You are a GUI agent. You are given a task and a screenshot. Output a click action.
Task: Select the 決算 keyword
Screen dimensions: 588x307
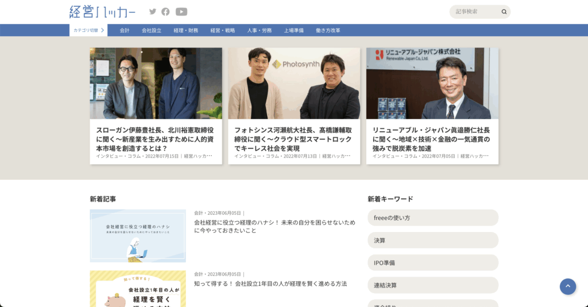click(x=433, y=240)
